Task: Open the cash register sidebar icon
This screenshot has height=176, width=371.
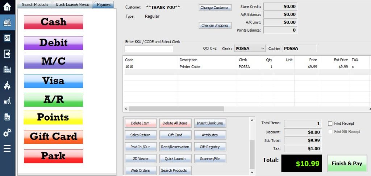Action: 7,22
